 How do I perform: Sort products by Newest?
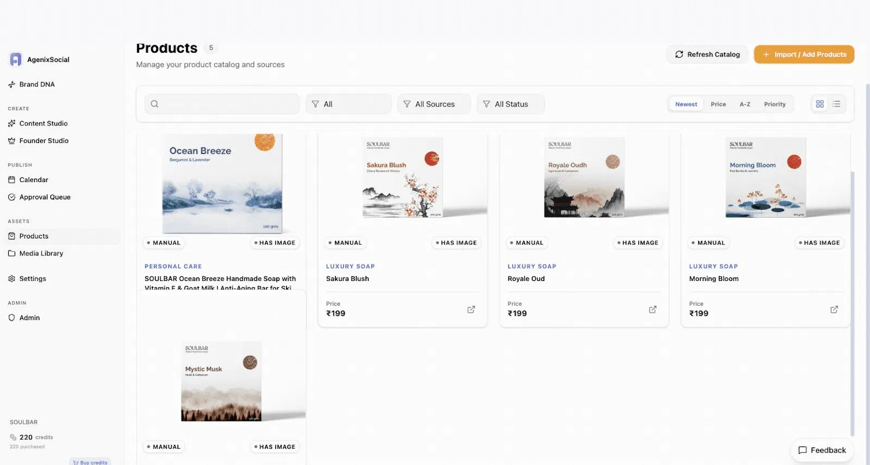(x=686, y=104)
